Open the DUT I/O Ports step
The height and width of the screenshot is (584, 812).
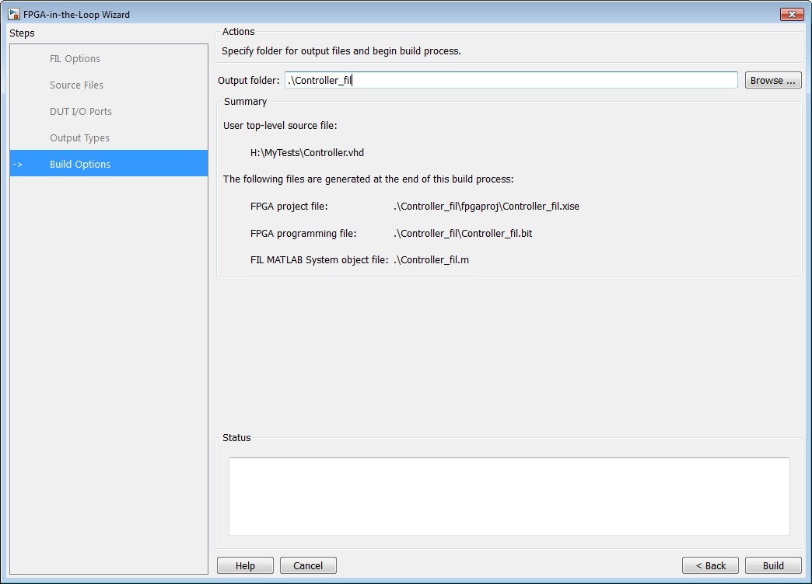[x=81, y=112]
